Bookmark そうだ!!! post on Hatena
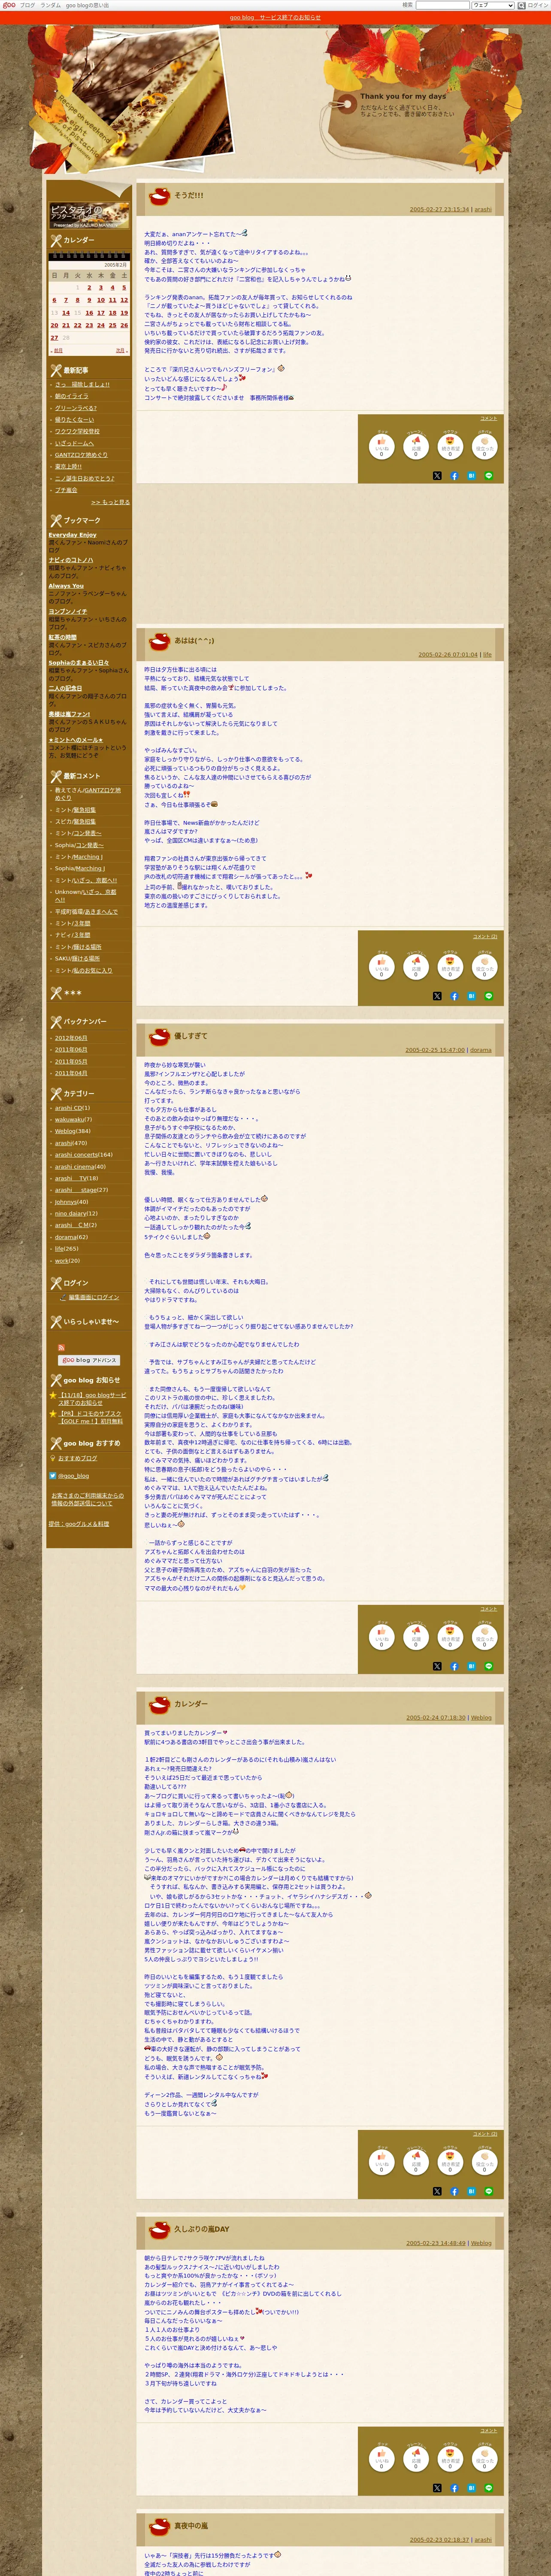The width and height of the screenshot is (551, 2576). point(471,476)
